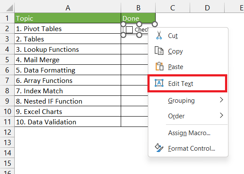Image resolution: width=244 pixels, height=174 pixels.
Task: Select the Lookup Functions cell
Action: click(68, 49)
